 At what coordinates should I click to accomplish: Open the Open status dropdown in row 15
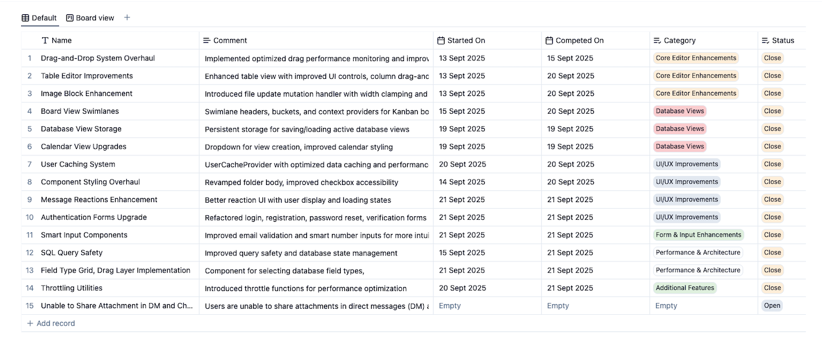pos(772,306)
